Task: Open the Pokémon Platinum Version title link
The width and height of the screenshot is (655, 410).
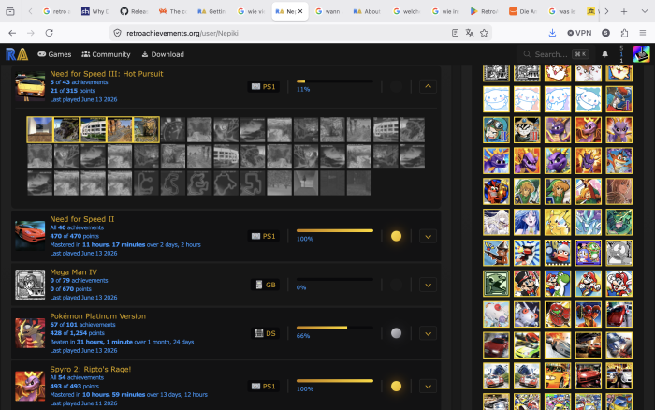Action: [x=97, y=316]
